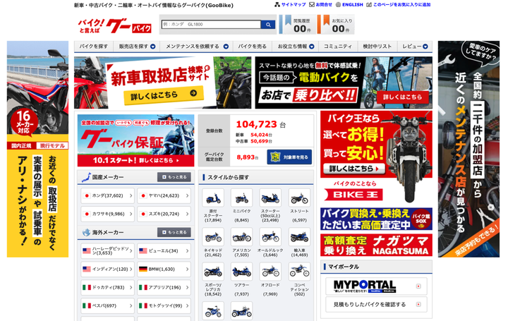Click 対象車を見る button
This screenshot has height=321, width=508.
click(x=289, y=157)
